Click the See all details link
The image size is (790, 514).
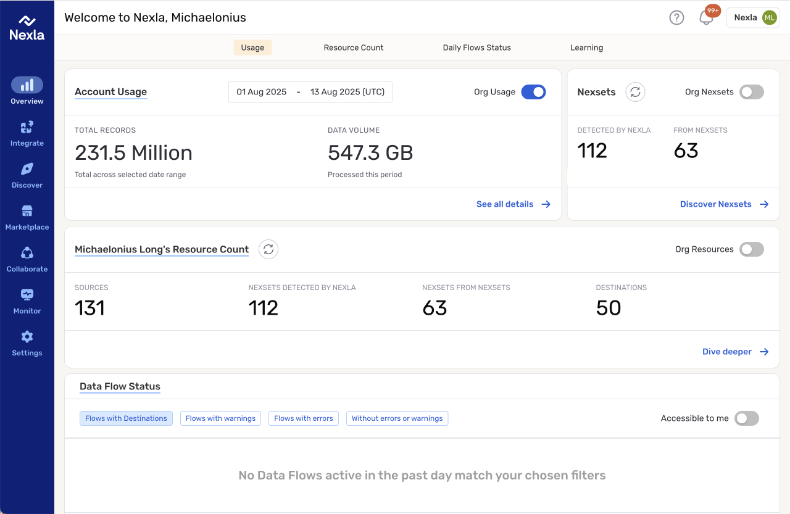(504, 204)
